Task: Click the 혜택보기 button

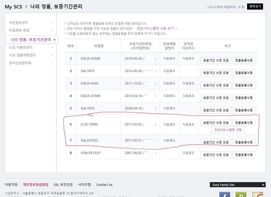Action: [255, 7]
